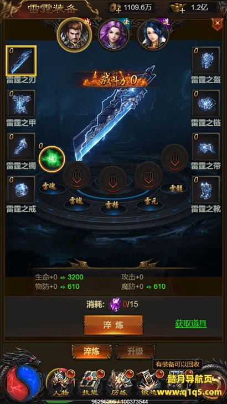Screen dimensions: 227x404
Task: Select the 雷霆之链 necklace slot
Action: 206,104
